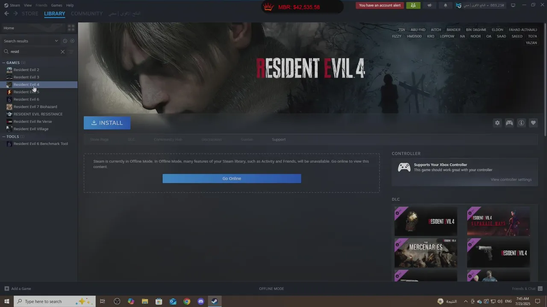Collapse the TOOLS category

tap(4, 136)
